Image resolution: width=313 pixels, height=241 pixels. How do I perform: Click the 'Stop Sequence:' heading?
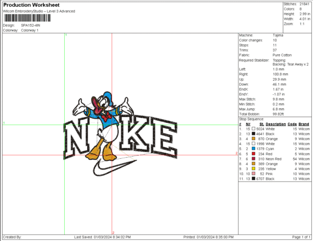coord(251,119)
